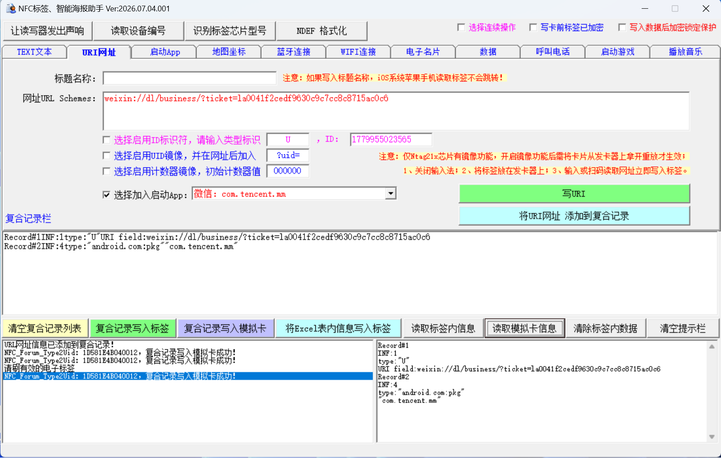Click the ?uid= suffix field
The height and width of the screenshot is (458, 721).
click(288, 155)
